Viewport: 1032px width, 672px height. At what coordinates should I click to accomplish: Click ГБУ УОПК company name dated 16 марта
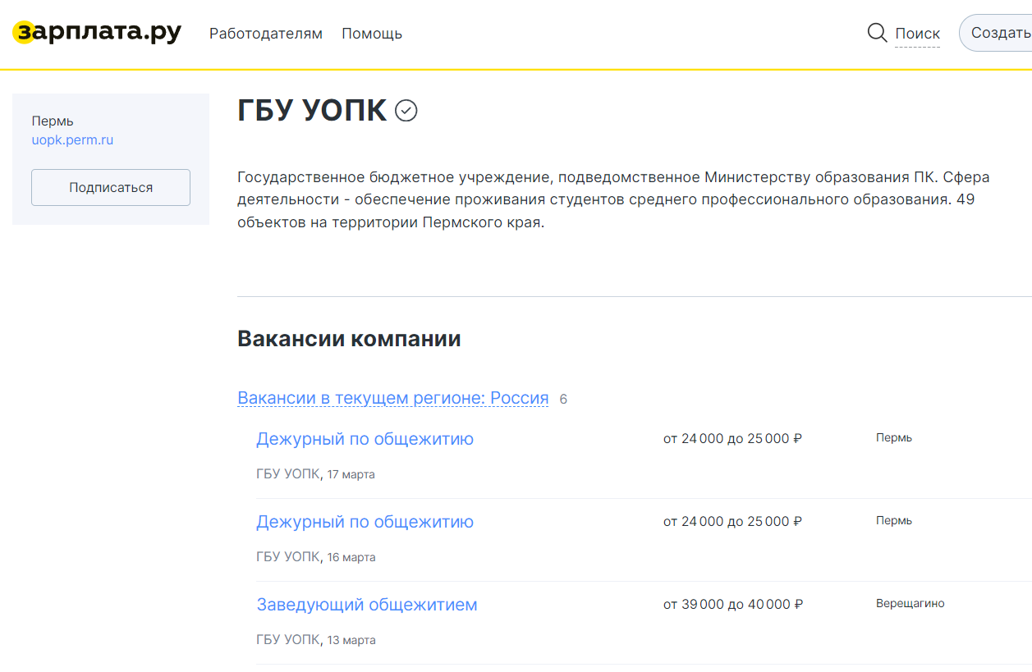click(x=288, y=557)
